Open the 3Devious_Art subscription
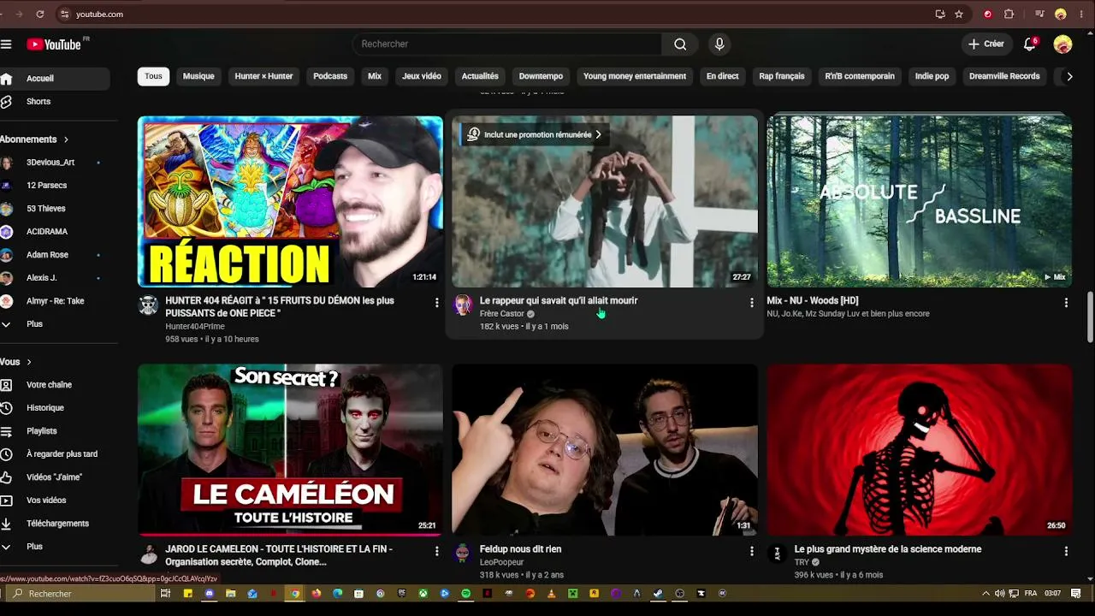This screenshot has height=616, width=1095. pos(55,163)
